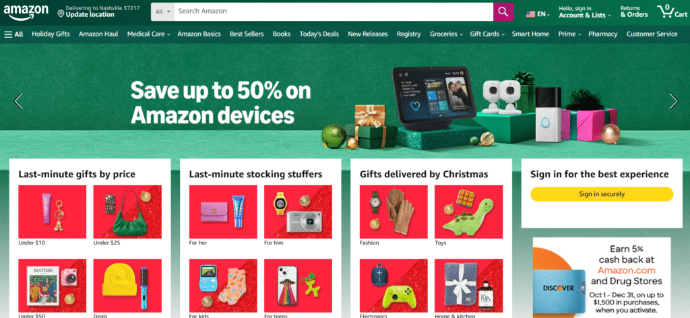Click the Sign in securely button
Screen dimensions: 690x318
tap(602, 194)
